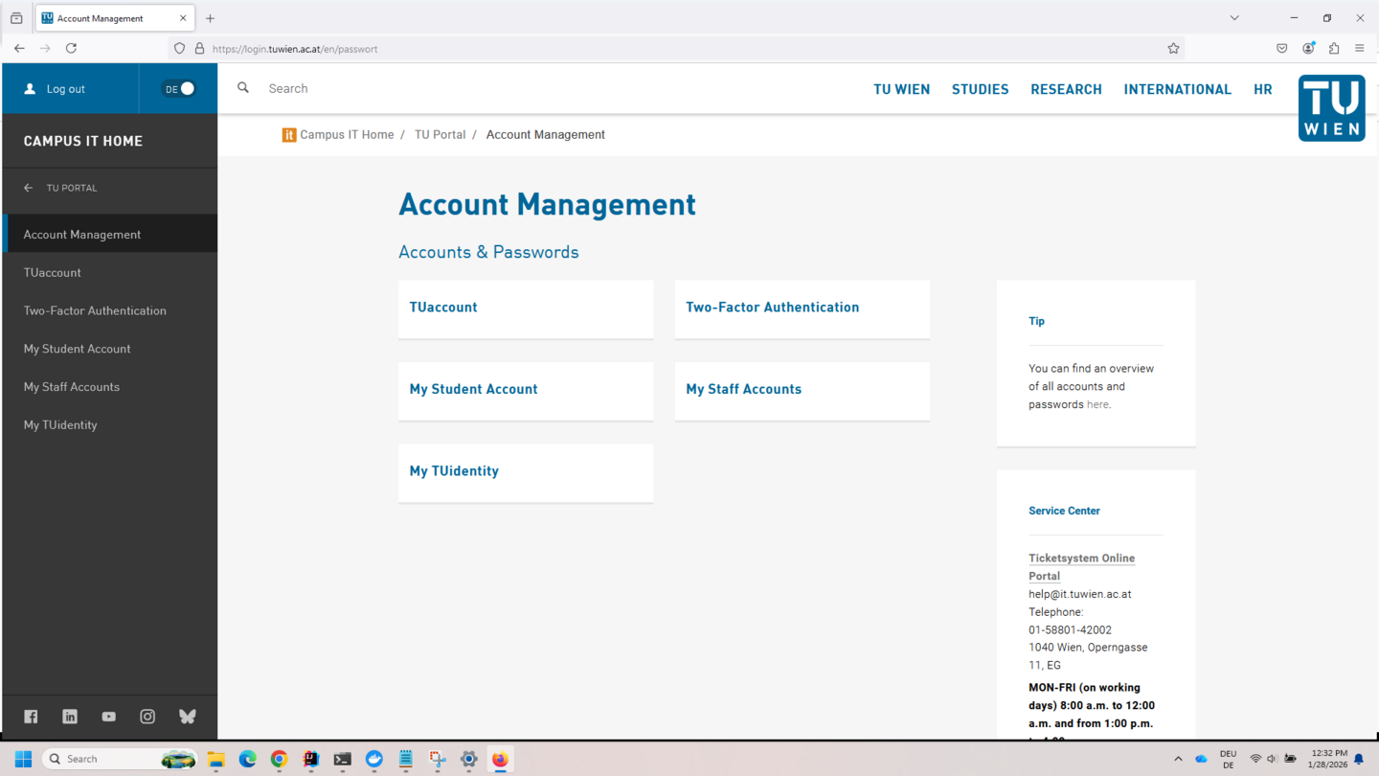Click the TU Wien logo

(1331, 108)
